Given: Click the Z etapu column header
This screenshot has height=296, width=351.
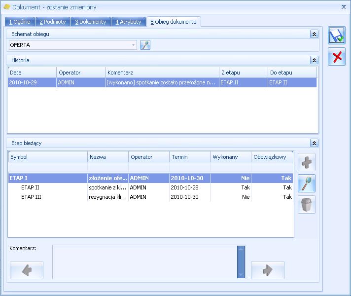Looking at the screenshot, I should (x=244, y=73).
